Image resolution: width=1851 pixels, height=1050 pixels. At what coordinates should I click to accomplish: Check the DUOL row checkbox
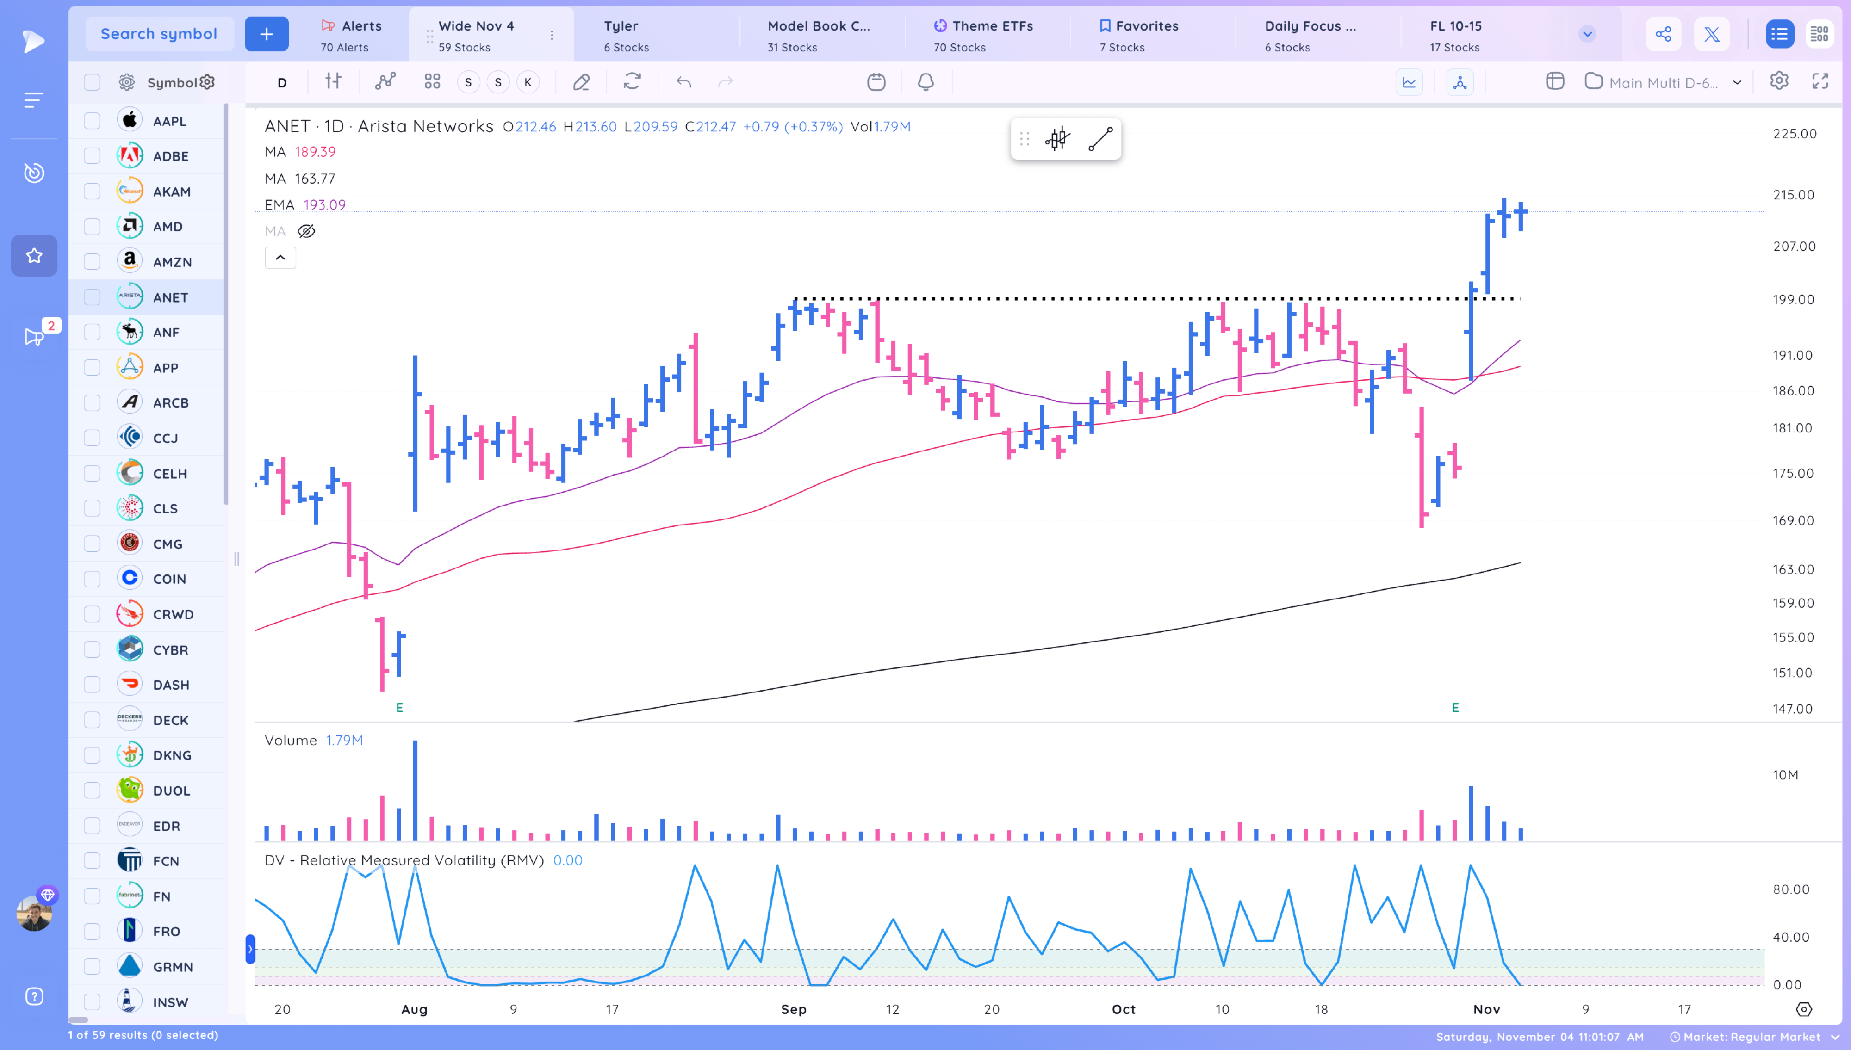point(92,791)
